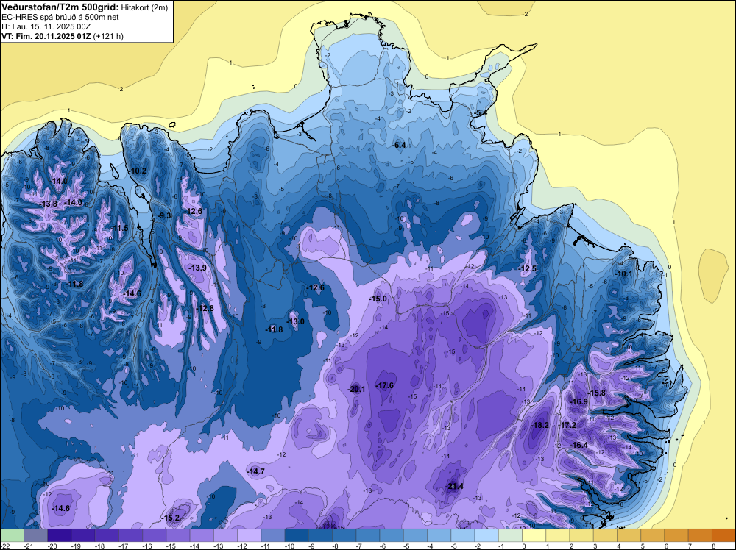Pick the 6 orange legend swatch

(676, 535)
